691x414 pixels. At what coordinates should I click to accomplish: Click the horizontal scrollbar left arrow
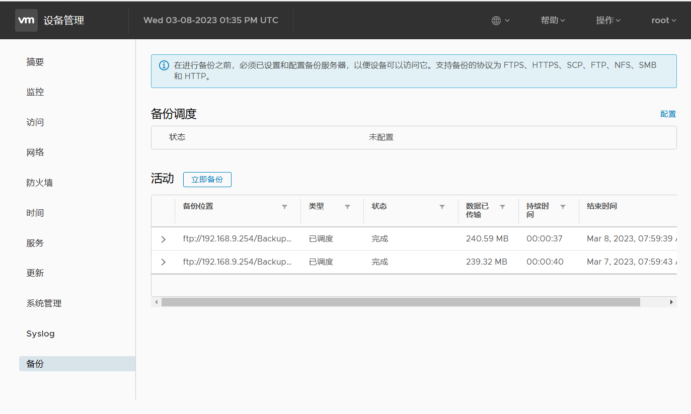click(157, 302)
